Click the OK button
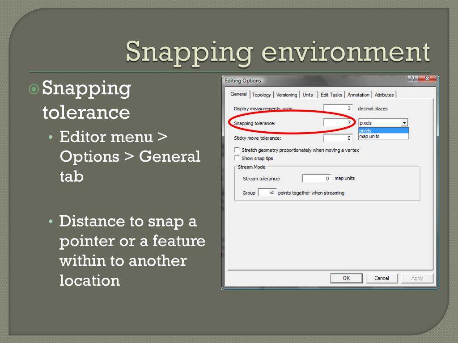Image resolution: width=458 pixels, height=343 pixels. click(346, 278)
